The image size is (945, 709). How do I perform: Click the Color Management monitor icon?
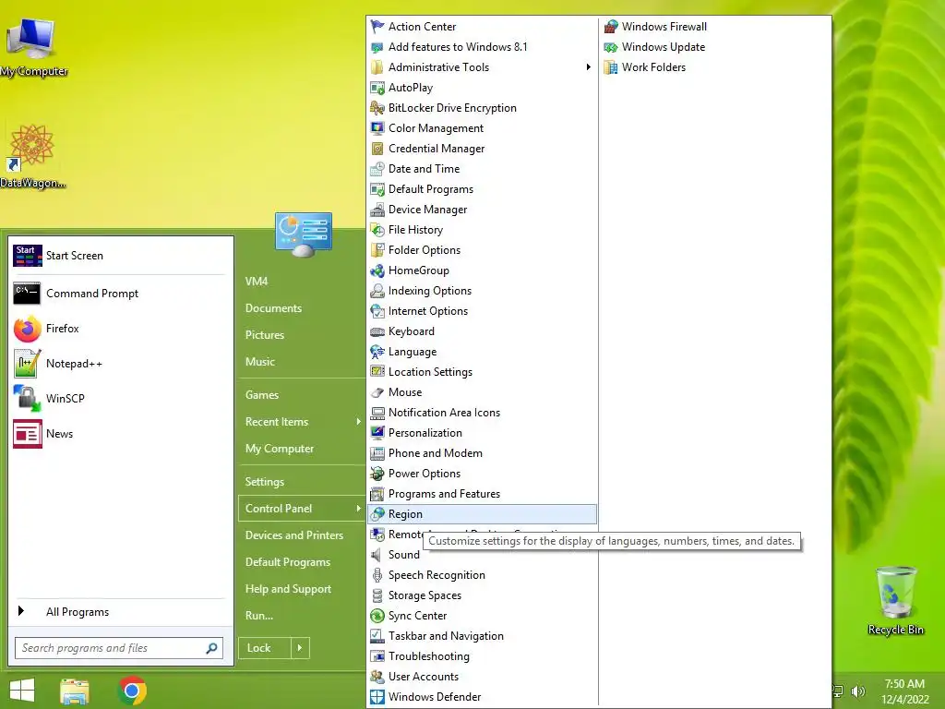click(x=377, y=127)
